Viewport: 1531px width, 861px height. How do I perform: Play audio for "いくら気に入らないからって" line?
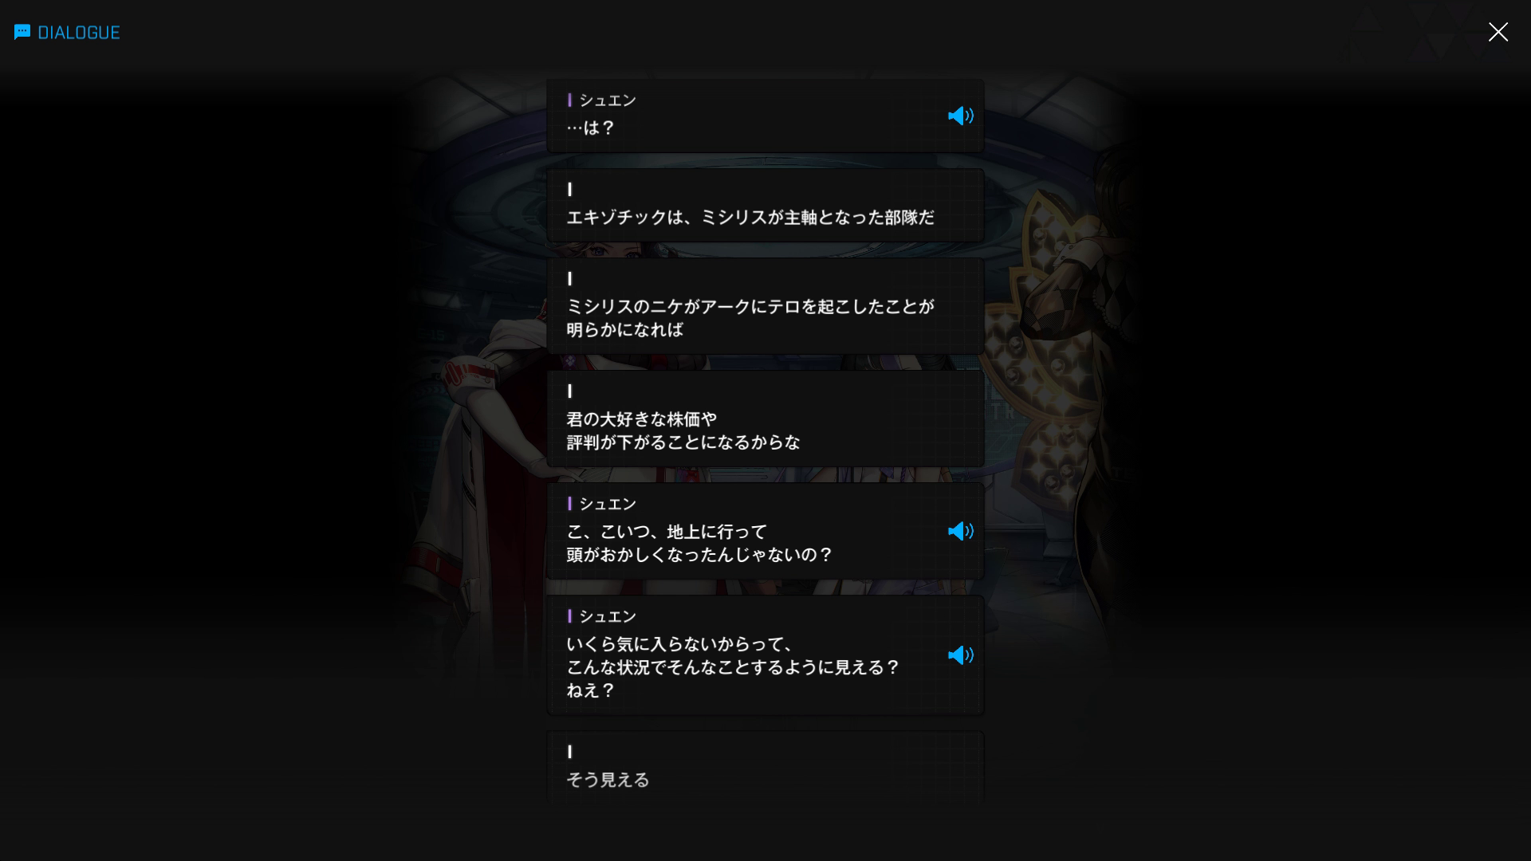(960, 655)
